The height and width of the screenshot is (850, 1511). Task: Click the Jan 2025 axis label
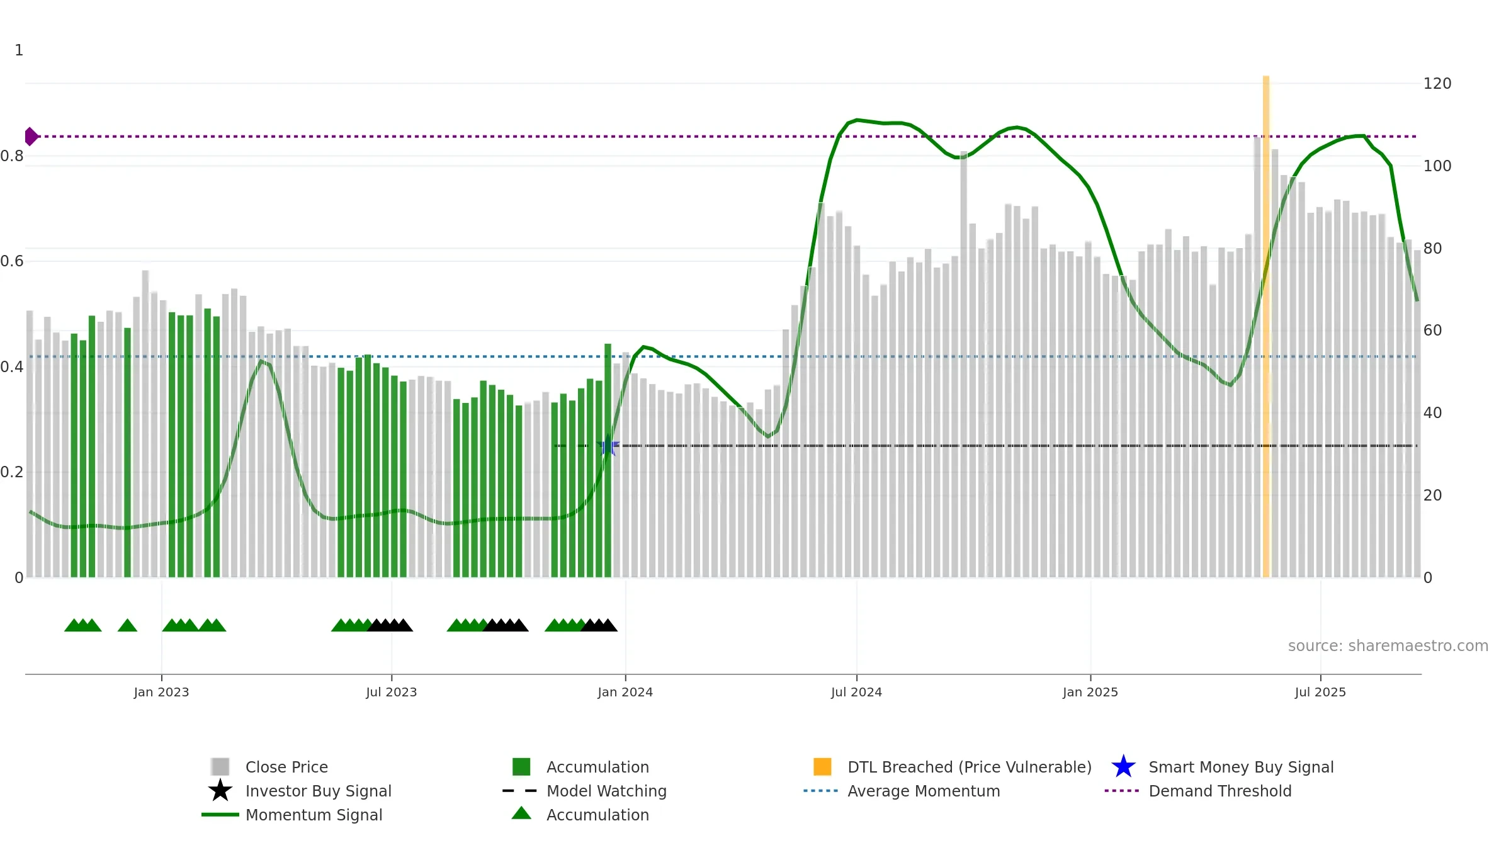coord(1090,692)
